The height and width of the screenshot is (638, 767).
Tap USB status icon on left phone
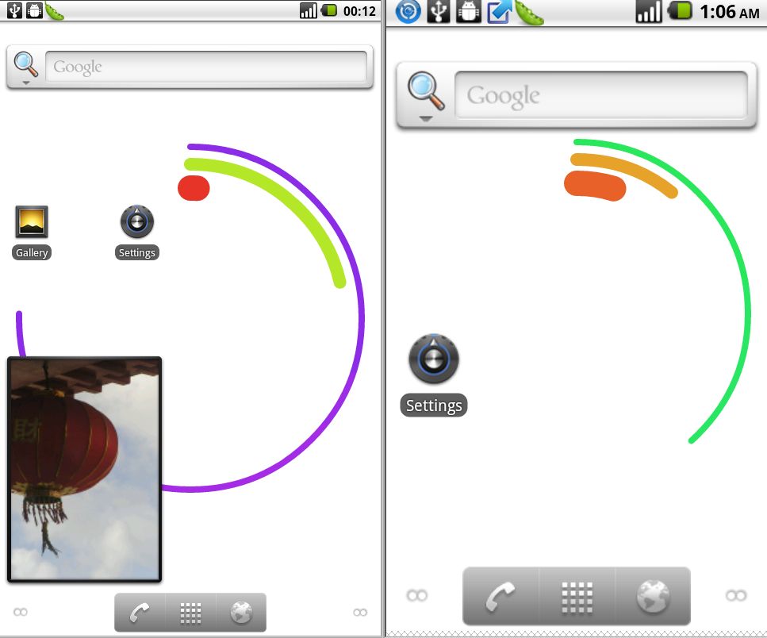[15, 10]
